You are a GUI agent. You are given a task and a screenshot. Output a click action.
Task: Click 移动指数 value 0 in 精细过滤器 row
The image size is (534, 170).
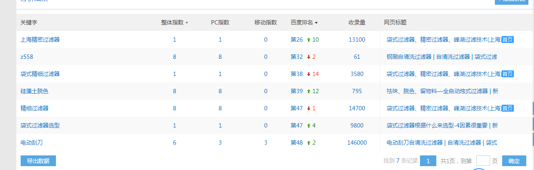(265, 108)
